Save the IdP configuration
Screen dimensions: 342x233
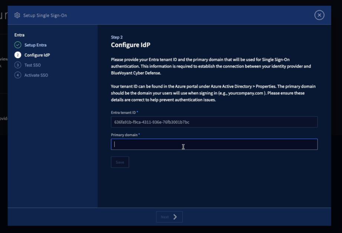point(120,162)
